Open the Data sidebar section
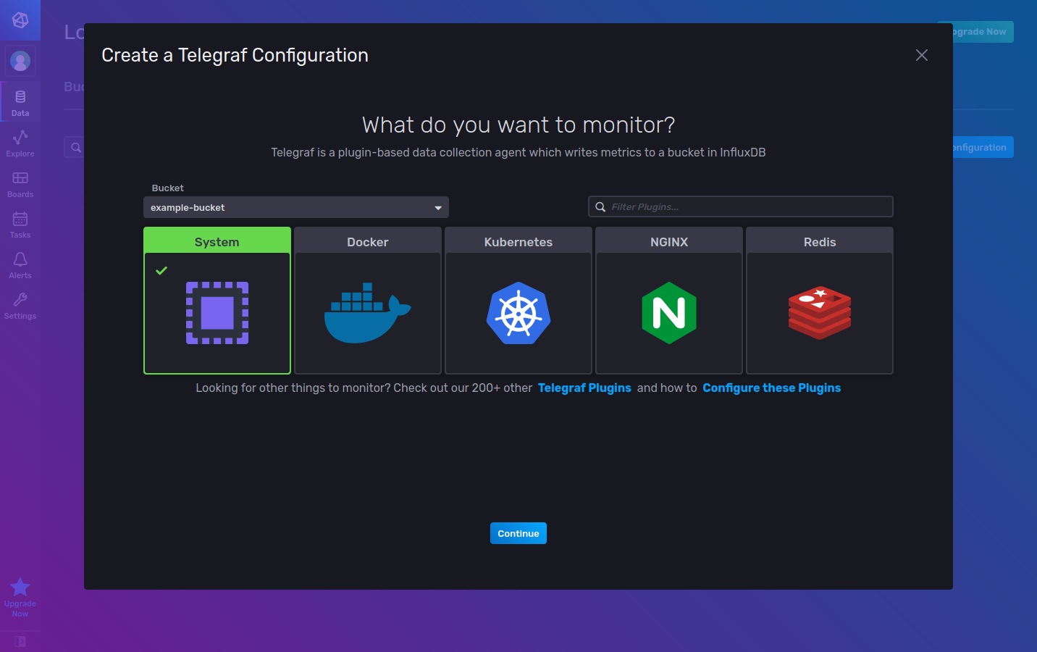The height and width of the screenshot is (652, 1037). pos(20,101)
